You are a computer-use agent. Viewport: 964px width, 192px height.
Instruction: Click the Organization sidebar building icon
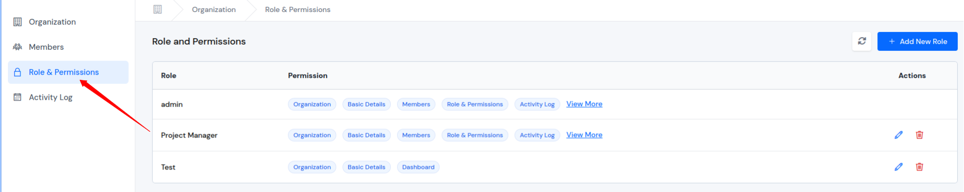[17, 22]
